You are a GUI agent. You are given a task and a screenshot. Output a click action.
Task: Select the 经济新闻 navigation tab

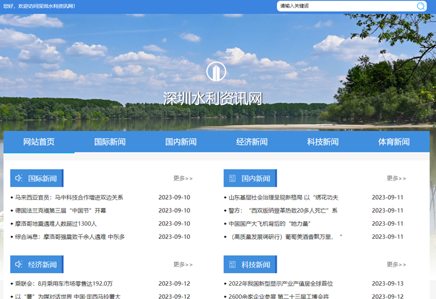[x=252, y=142]
